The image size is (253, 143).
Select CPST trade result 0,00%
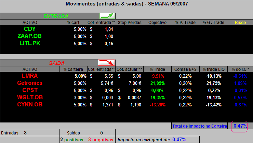coord(157,90)
